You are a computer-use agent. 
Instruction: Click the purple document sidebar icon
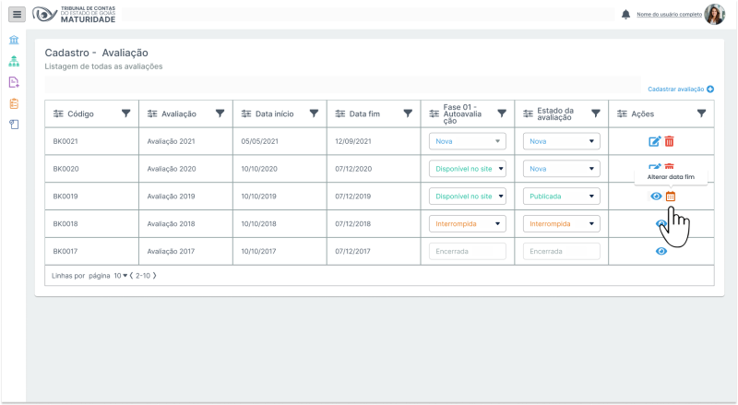(14, 82)
